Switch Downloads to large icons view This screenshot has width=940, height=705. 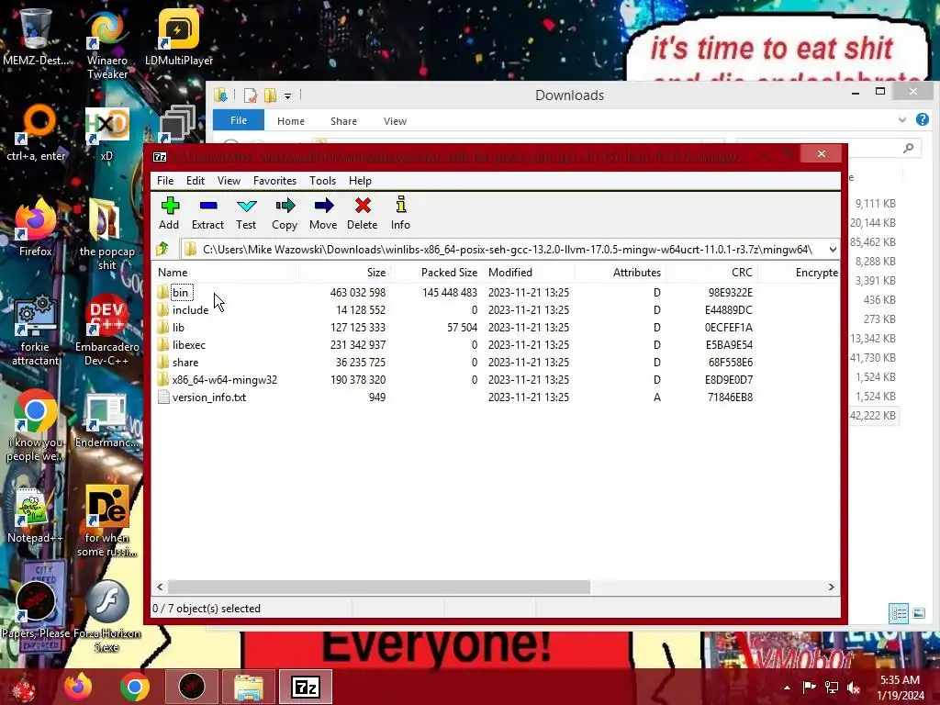[x=919, y=613]
